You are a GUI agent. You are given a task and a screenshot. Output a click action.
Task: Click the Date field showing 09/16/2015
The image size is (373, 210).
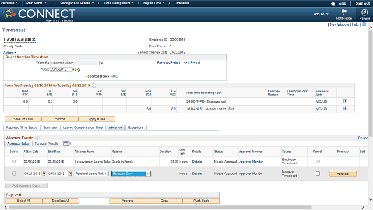coord(61,69)
